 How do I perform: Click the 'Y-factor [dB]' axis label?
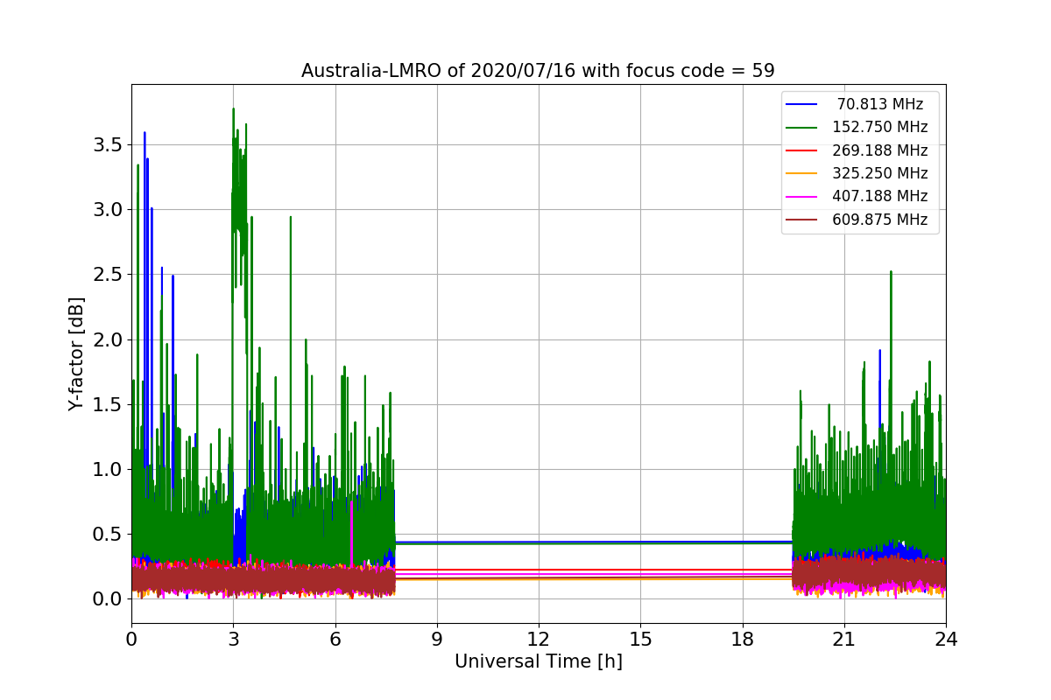click(x=77, y=354)
